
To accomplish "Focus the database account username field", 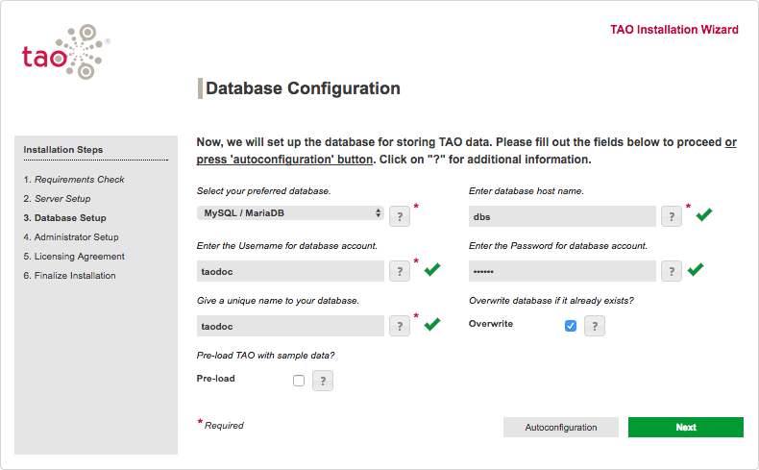I will 290,271.
